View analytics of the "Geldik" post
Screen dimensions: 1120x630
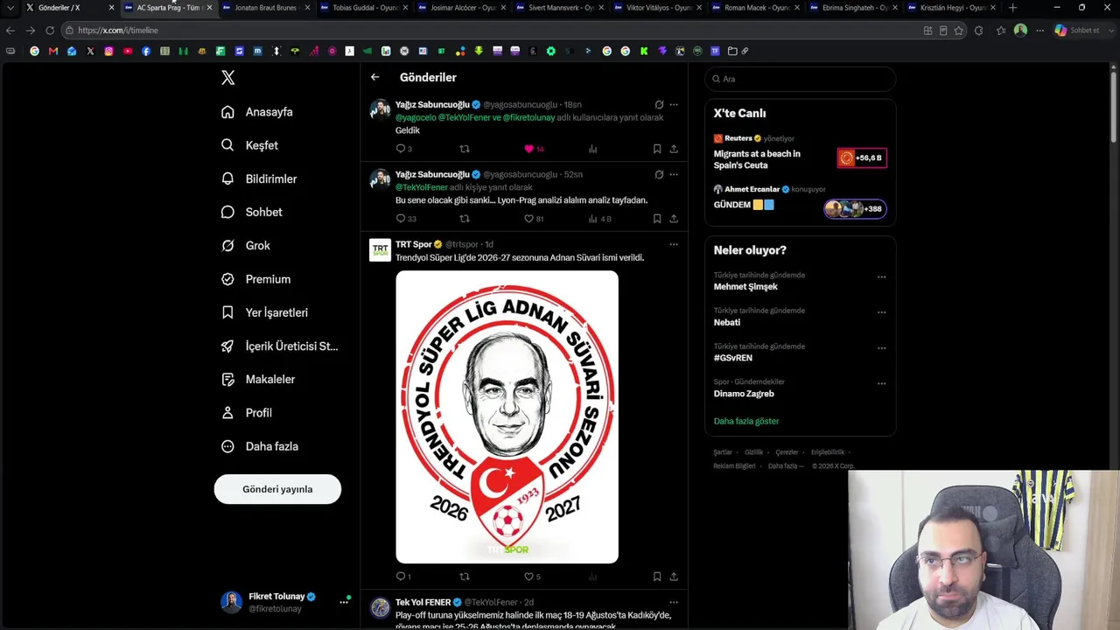[592, 149]
